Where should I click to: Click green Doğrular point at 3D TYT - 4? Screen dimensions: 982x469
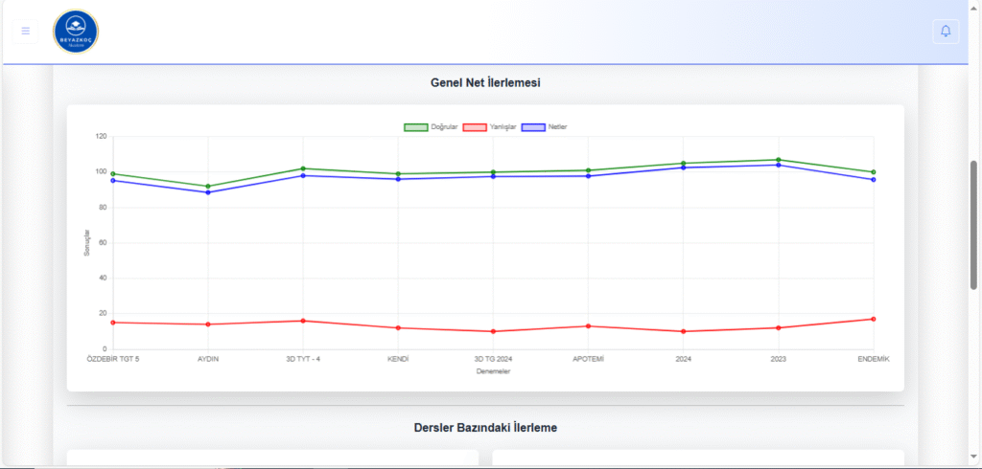[303, 168]
